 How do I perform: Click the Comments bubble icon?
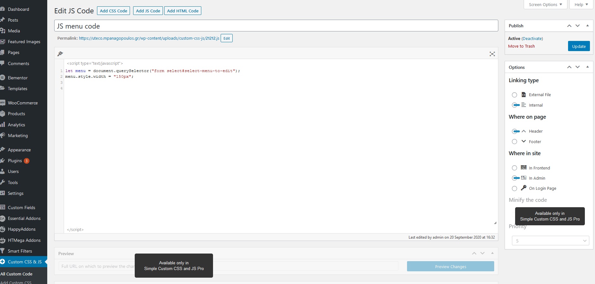tap(3, 63)
